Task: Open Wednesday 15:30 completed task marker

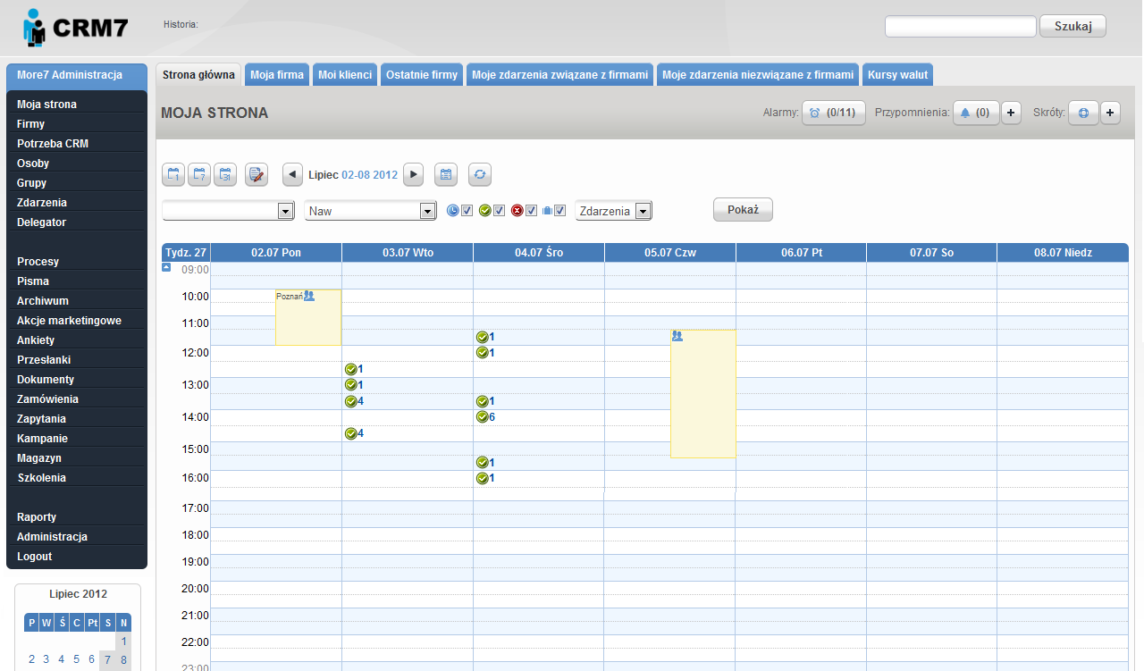Action: [x=486, y=462]
